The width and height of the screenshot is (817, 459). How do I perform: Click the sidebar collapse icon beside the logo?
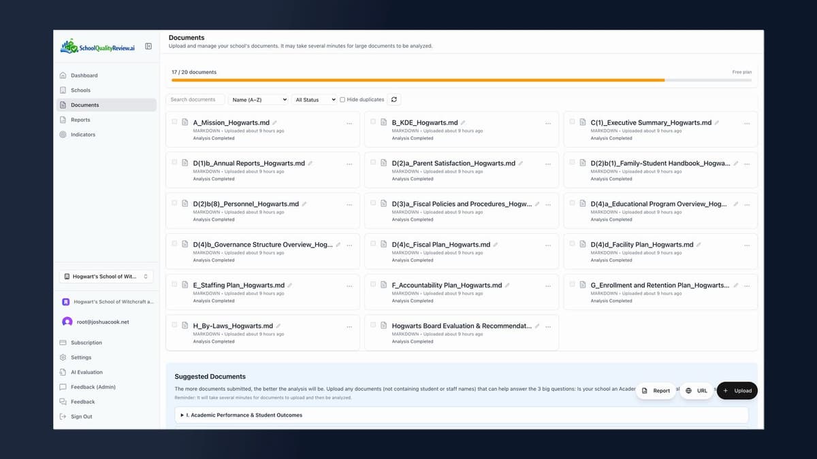coord(148,46)
